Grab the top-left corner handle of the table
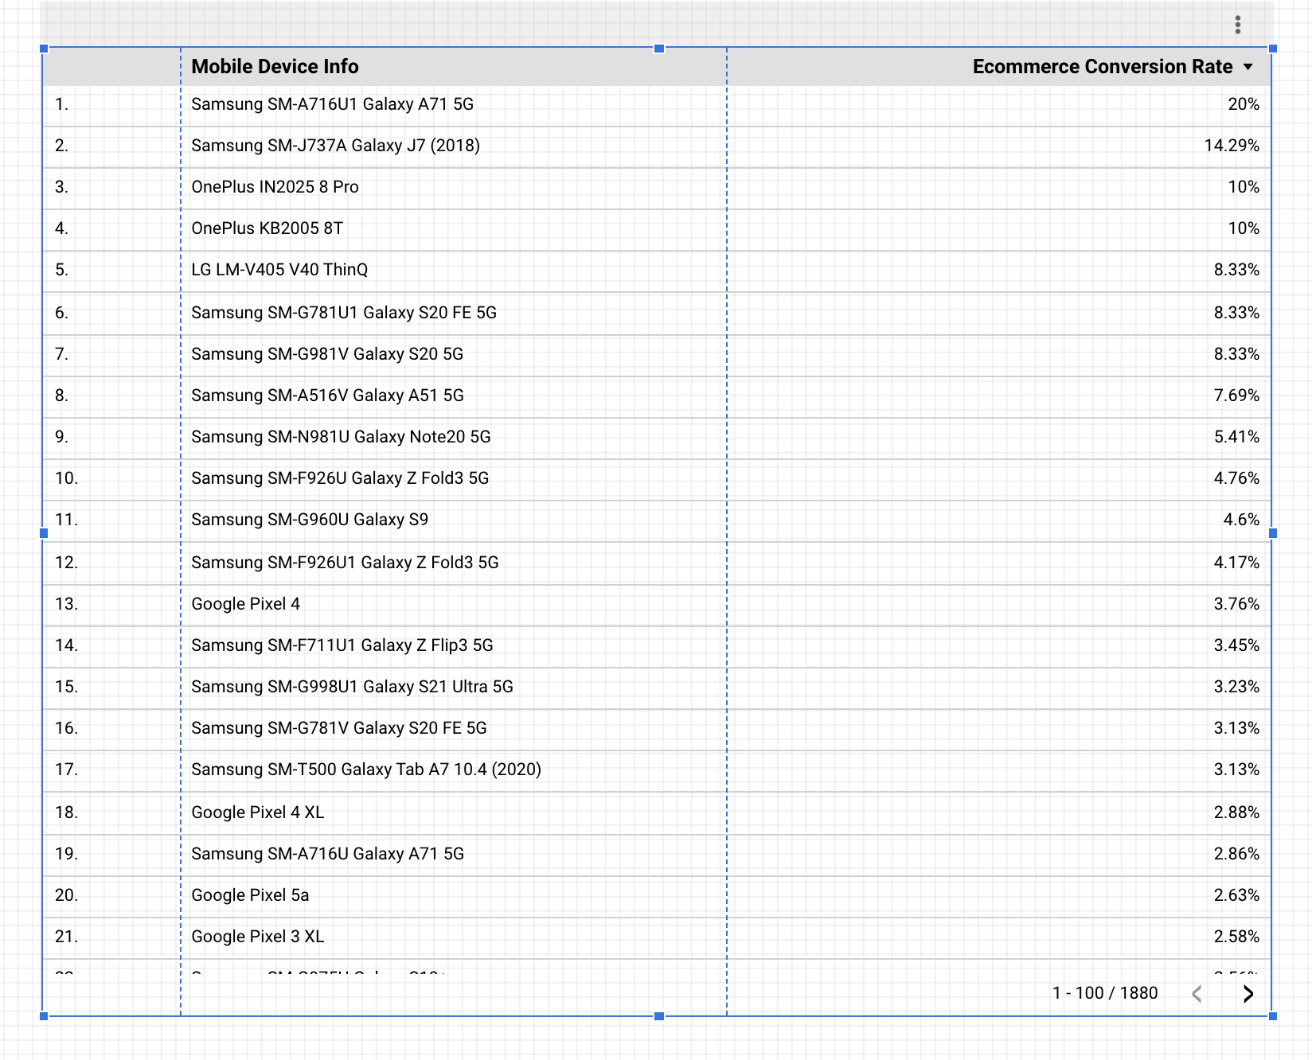 click(x=44, y=49)
